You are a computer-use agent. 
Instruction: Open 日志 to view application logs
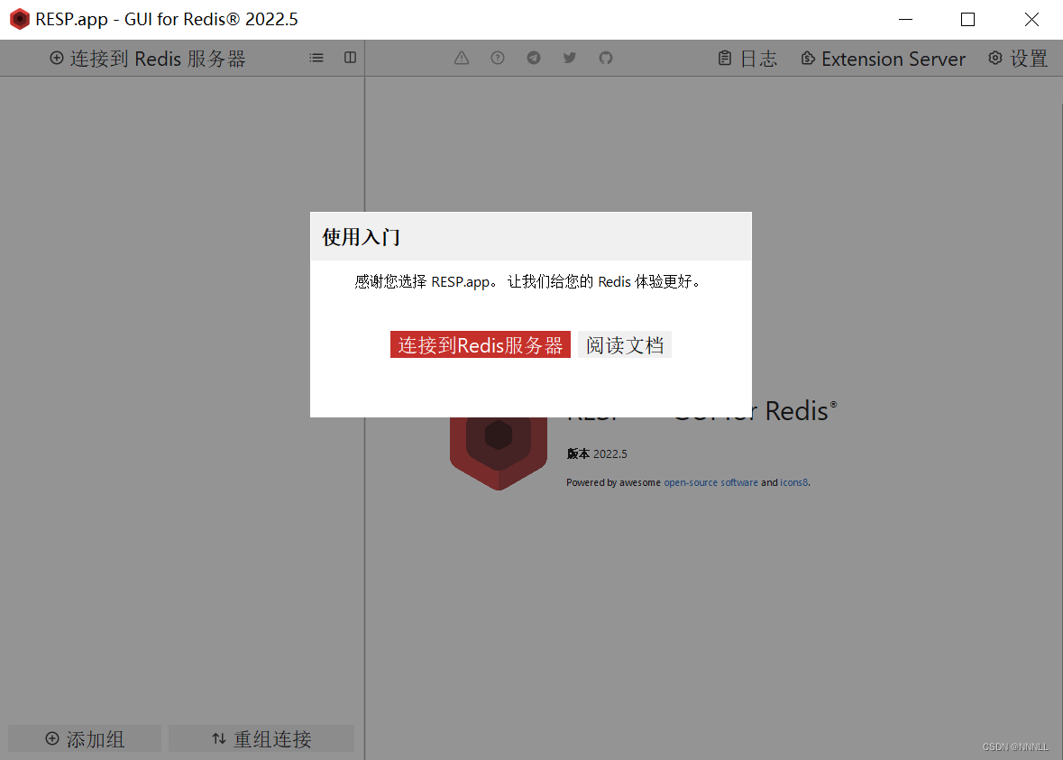click(747, 58)
